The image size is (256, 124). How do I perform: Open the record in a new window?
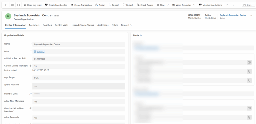coord(18,5)
